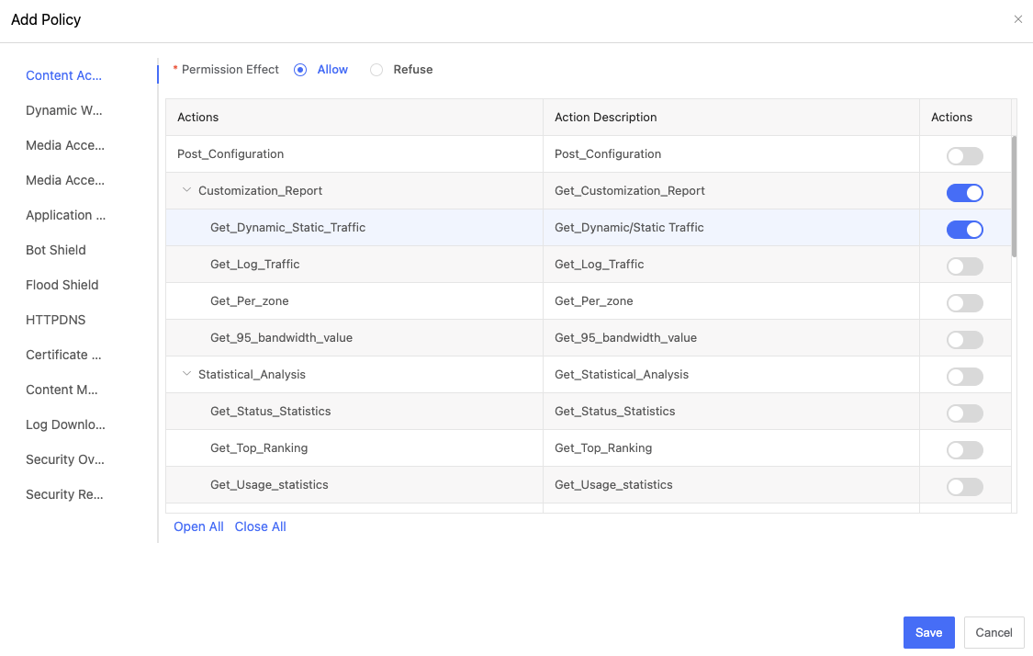Select the Allow permission effect
This screenshot has height=656, width=1033.
click(x=300, y=70)
